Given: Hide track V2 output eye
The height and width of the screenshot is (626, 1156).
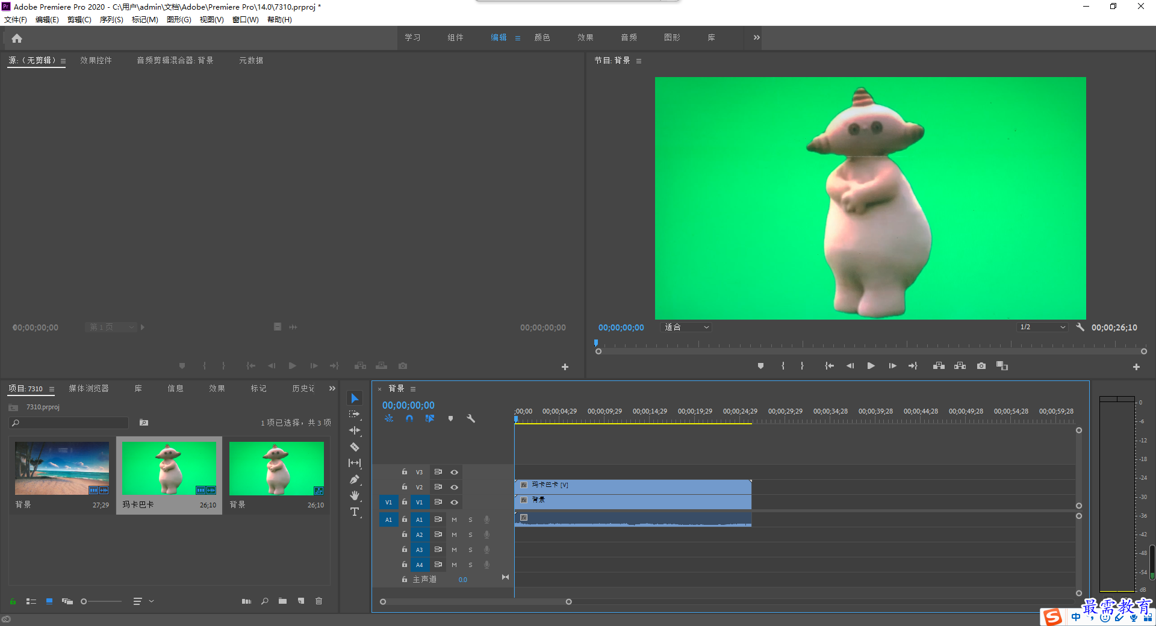Looking at the screenshot, I should pyautogui.click(x=455, y=487).
